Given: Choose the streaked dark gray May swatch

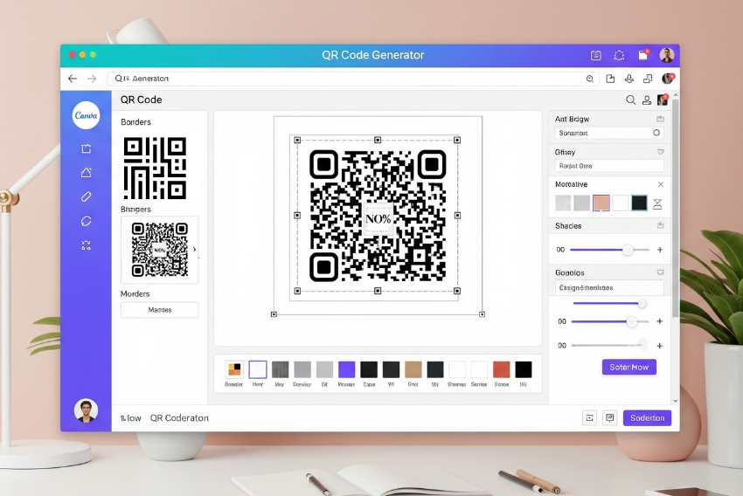Looking at the screenshot, I should tap(280, 369).
